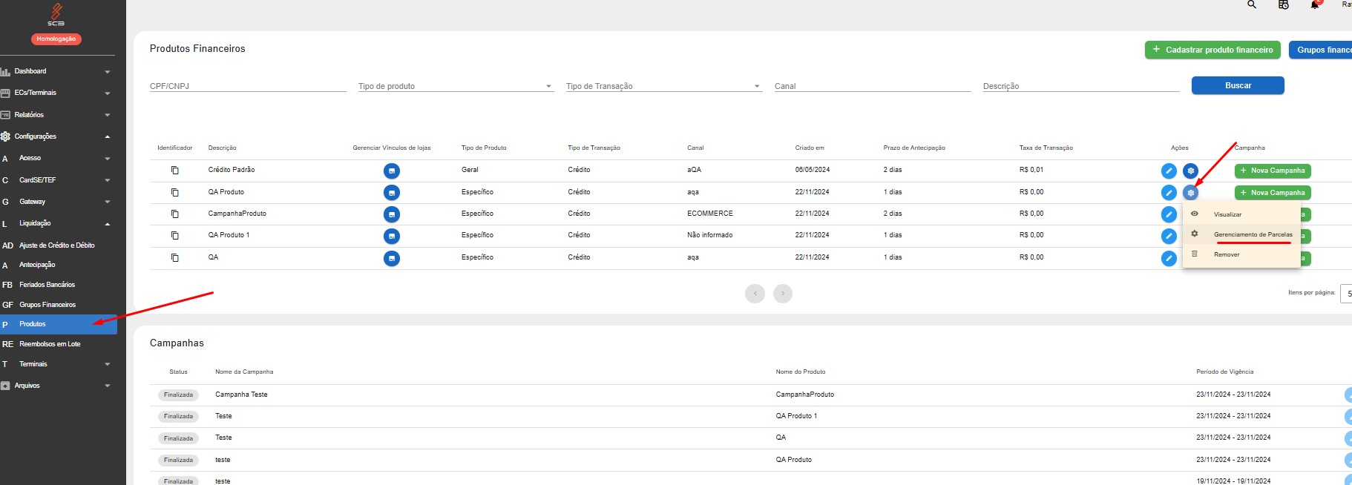Edit the Crédito Padrão product with pencil icon
1352x485 pixels.
[1169, 171]
